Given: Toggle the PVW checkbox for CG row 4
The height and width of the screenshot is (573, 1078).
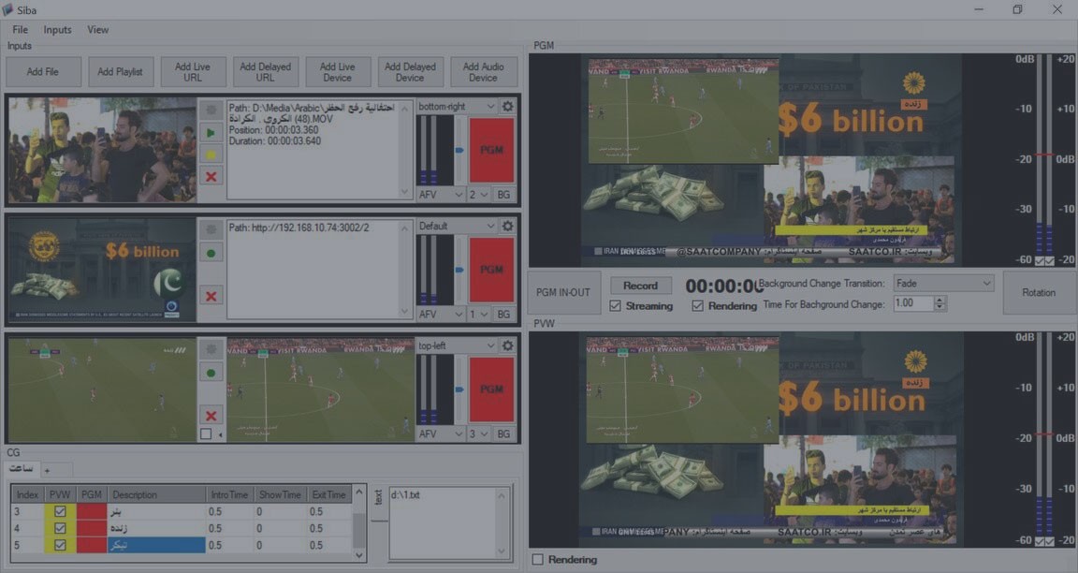Looking at the screenshot, I should pyautogui.click(x=60, y=529).
